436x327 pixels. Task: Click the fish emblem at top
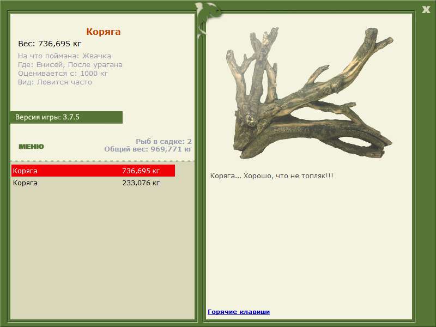click(x=208, y=20)
